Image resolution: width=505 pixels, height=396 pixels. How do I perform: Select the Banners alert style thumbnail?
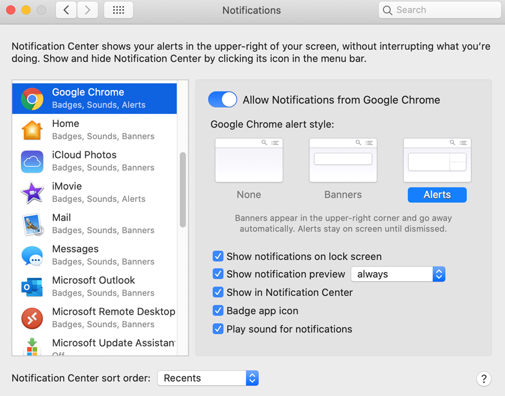pyautogui.click(x=343, y=160)
